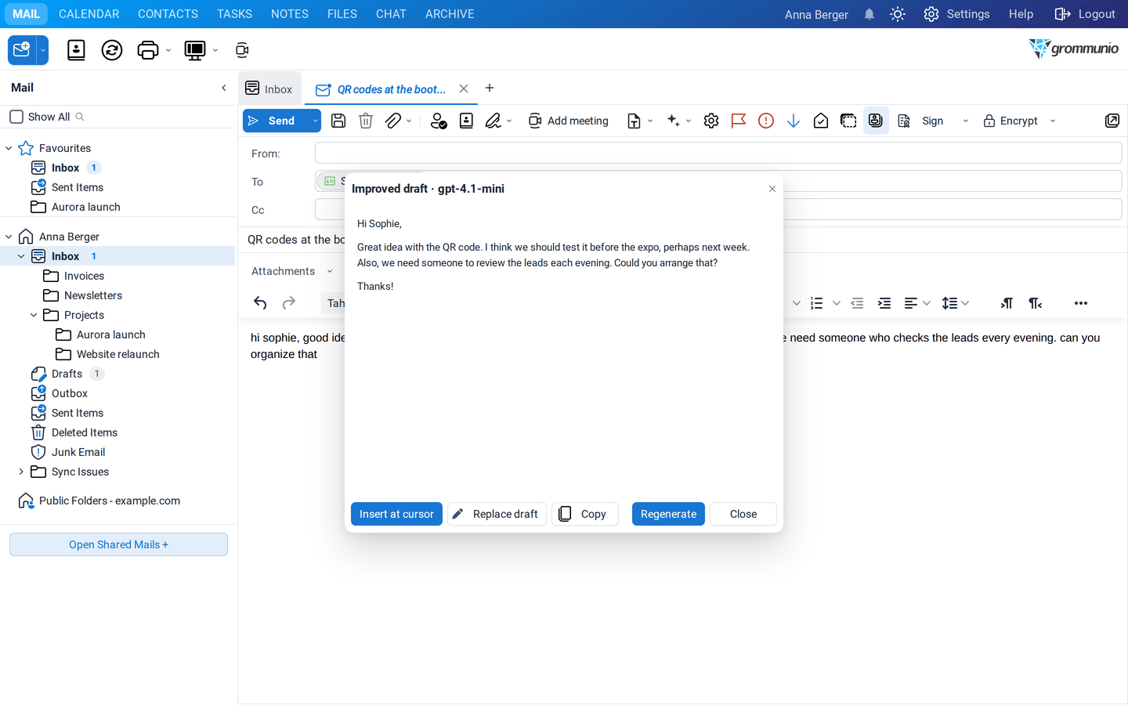Expand the Attachments dropdown
The width and height of the screenshot is (1128, 705).
[330, 272]
